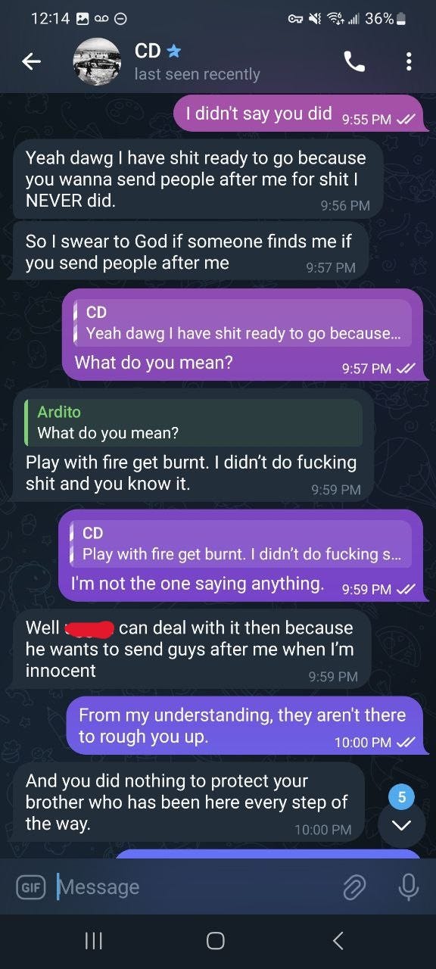The height and width of the screenshot is (969, 436).
Task: Select message 'I didn't say you did'
Action: click(x=299, y=114)
